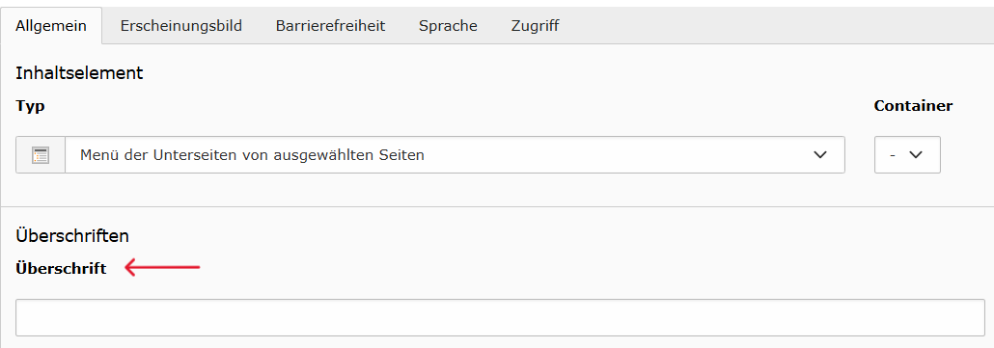Open the Typ dropdown showing Menü der Unterseiten
This screenshot has height=348, width=994.
[456, 155]
